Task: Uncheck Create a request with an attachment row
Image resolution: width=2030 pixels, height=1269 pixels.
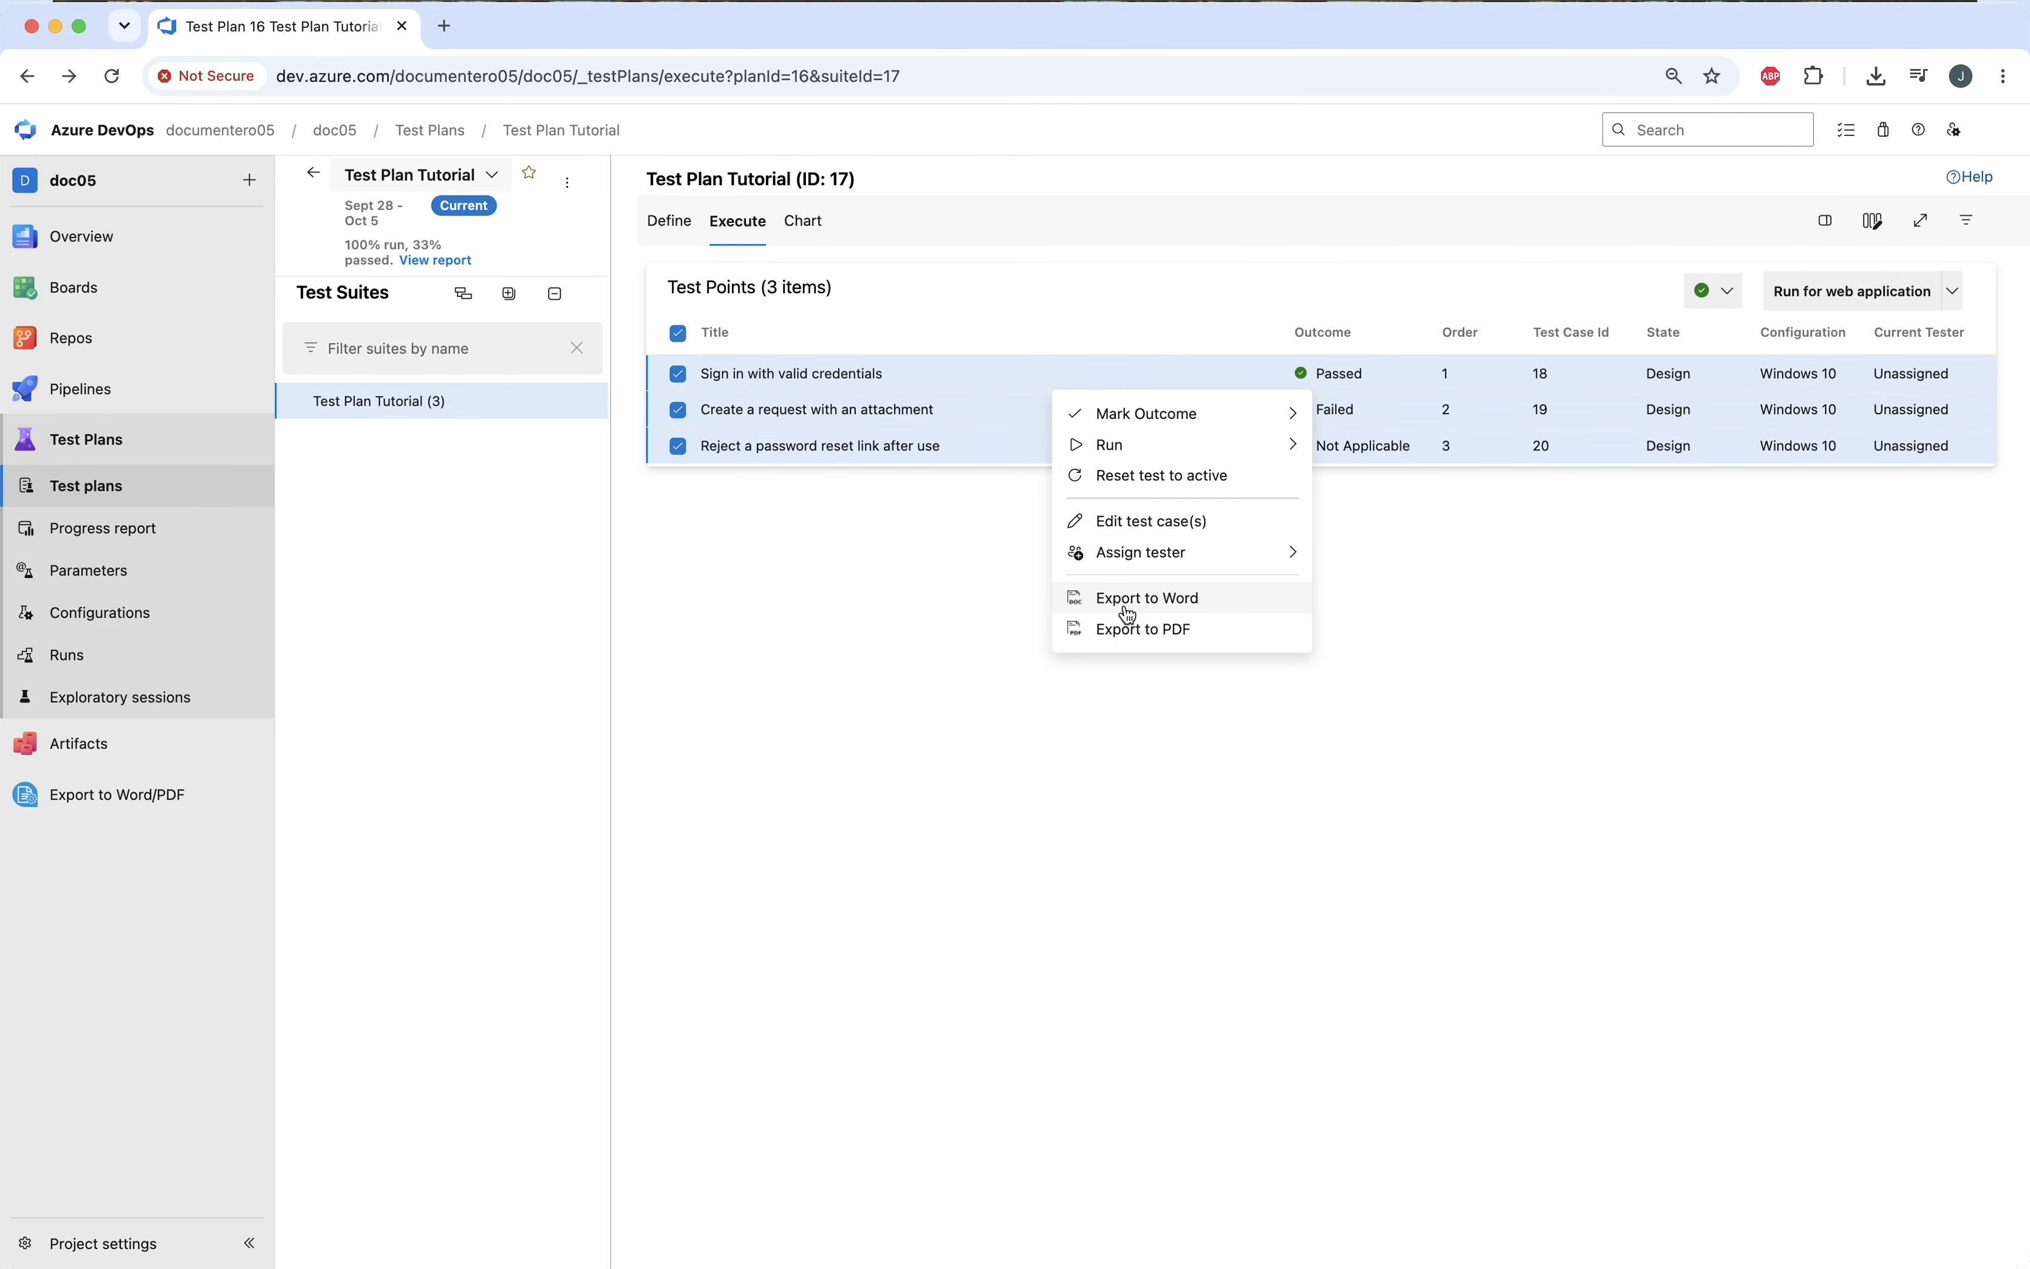Action: pos(677,410)
